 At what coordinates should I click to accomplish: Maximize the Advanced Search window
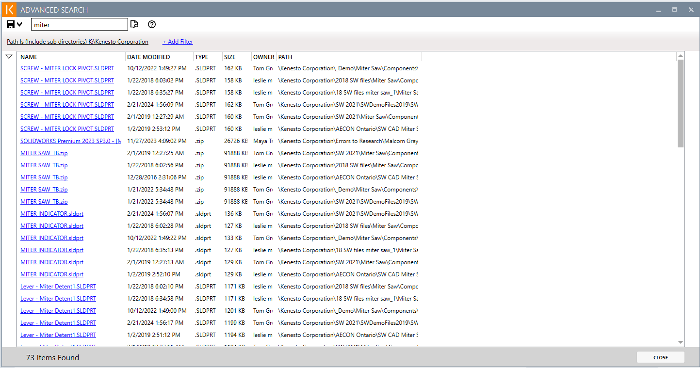[x=674, y=10]
